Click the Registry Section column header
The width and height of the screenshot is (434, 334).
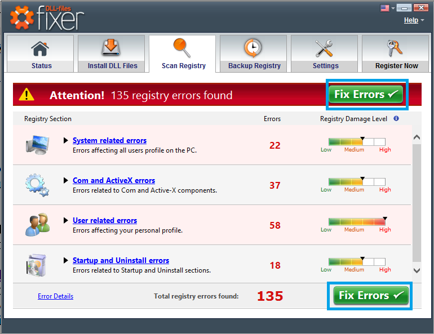pyautogui.click(x=47, y=119)
